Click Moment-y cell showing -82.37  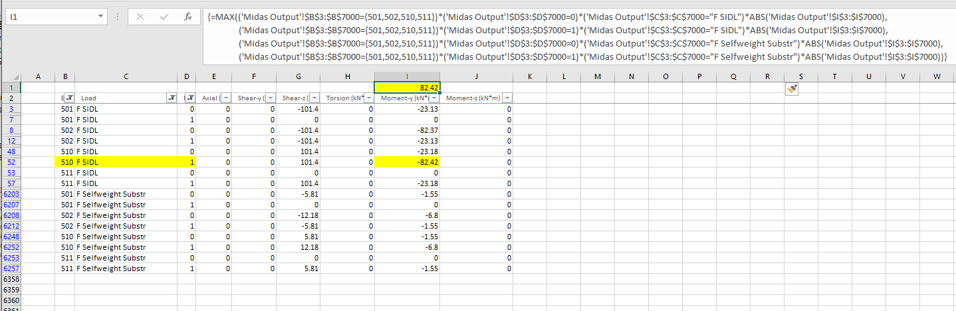[x=407, y=130]
